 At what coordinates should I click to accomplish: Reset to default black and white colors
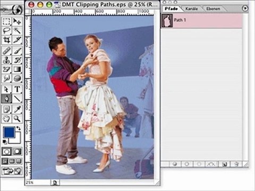[5, 142]
